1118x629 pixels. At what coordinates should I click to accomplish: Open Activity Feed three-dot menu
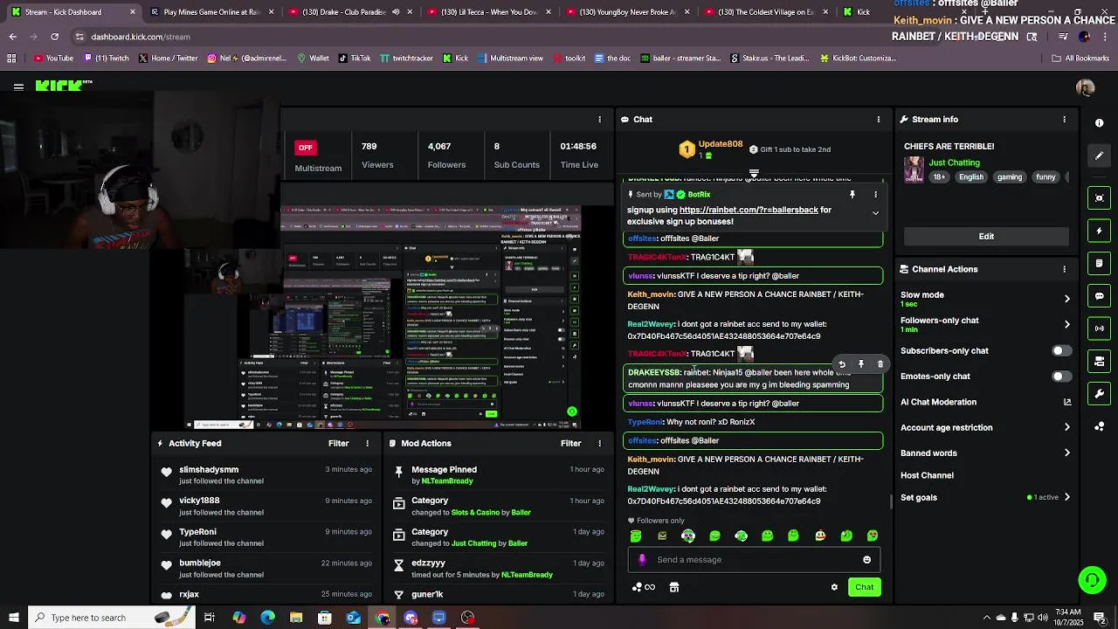pyautogui.click(x=367, y=443)
